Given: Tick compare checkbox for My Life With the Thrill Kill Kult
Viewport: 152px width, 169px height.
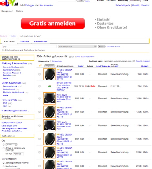Looking at the screenshot, I should (x=40, y=86).
